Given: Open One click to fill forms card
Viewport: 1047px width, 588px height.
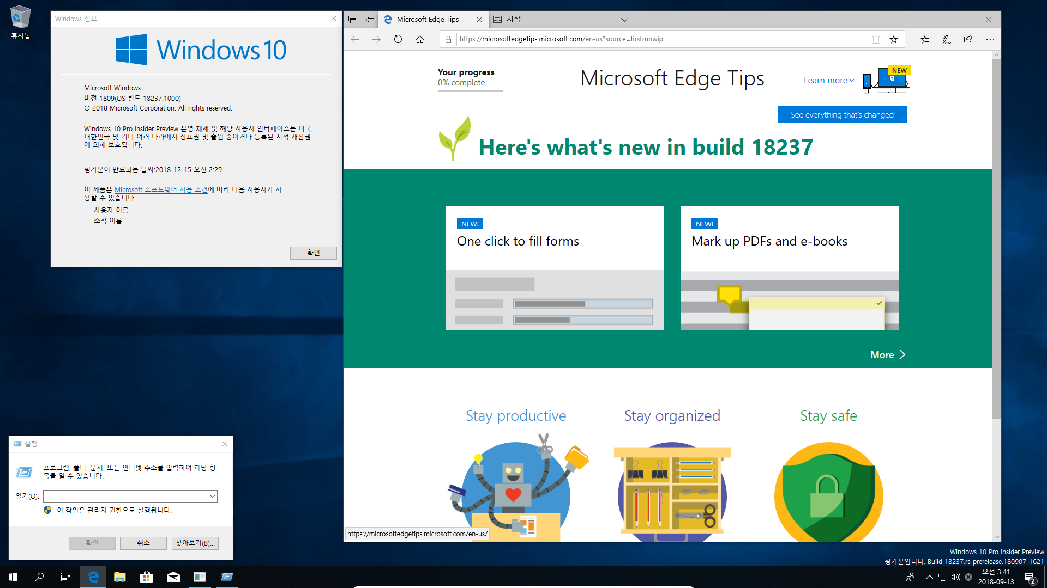Looking at the screenshot, I should 555,268.
